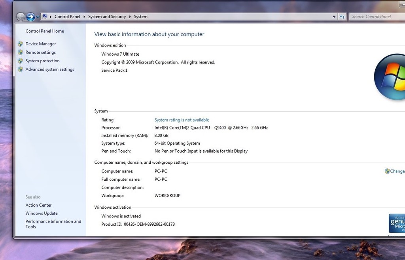Screen dimensions: 405x260
Task: Open Control Panel Home link
Action: coord(45,31)
